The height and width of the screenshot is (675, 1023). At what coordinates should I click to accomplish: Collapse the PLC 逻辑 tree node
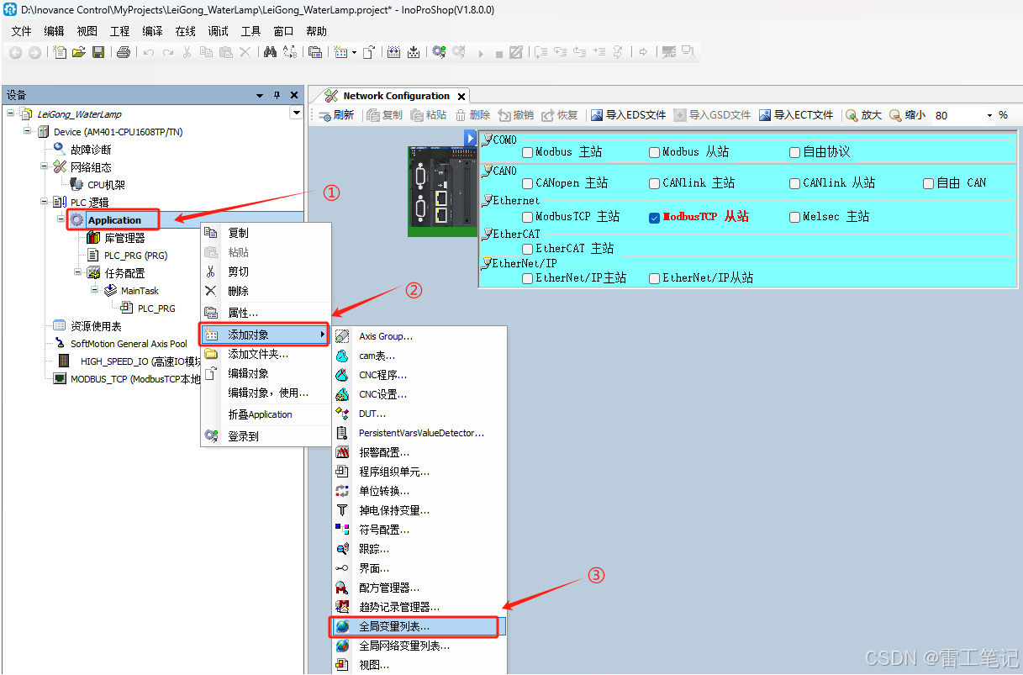[x=44, y=202]
